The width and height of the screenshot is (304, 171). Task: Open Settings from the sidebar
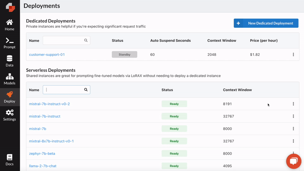(x=10, y=115)
